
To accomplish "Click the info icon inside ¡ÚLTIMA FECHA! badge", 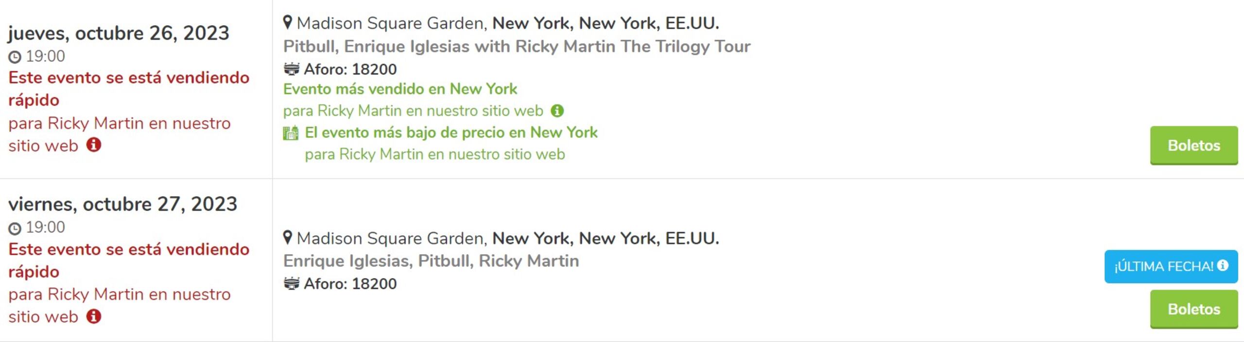I will 1223,266.
